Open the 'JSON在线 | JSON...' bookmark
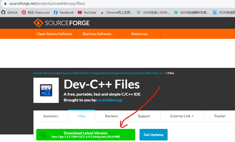This screenshot has width=235, height=142. 153,13
